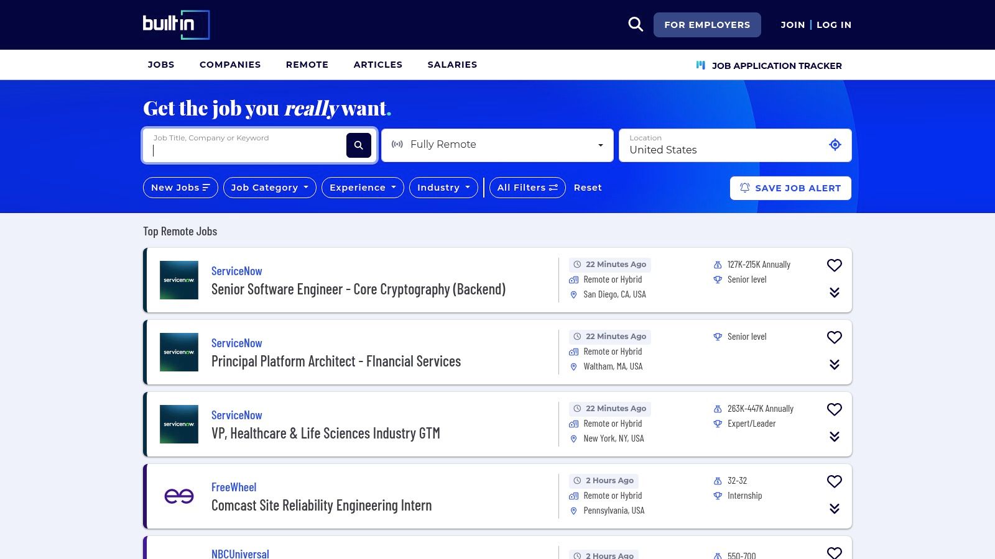Click 127K-215K Annually salary text
Screen dimensions: 995x559
point(759,265)
